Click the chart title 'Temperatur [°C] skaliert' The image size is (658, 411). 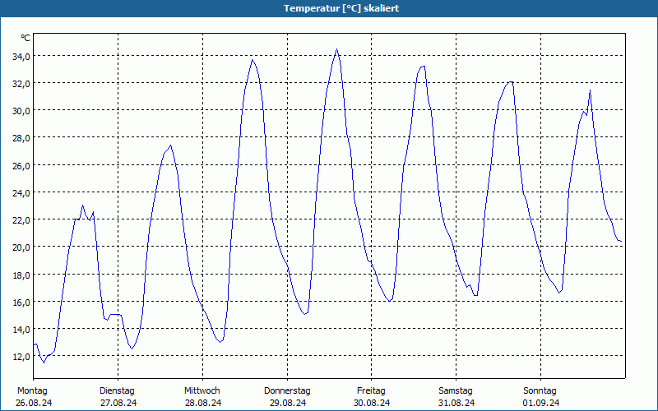341,8
